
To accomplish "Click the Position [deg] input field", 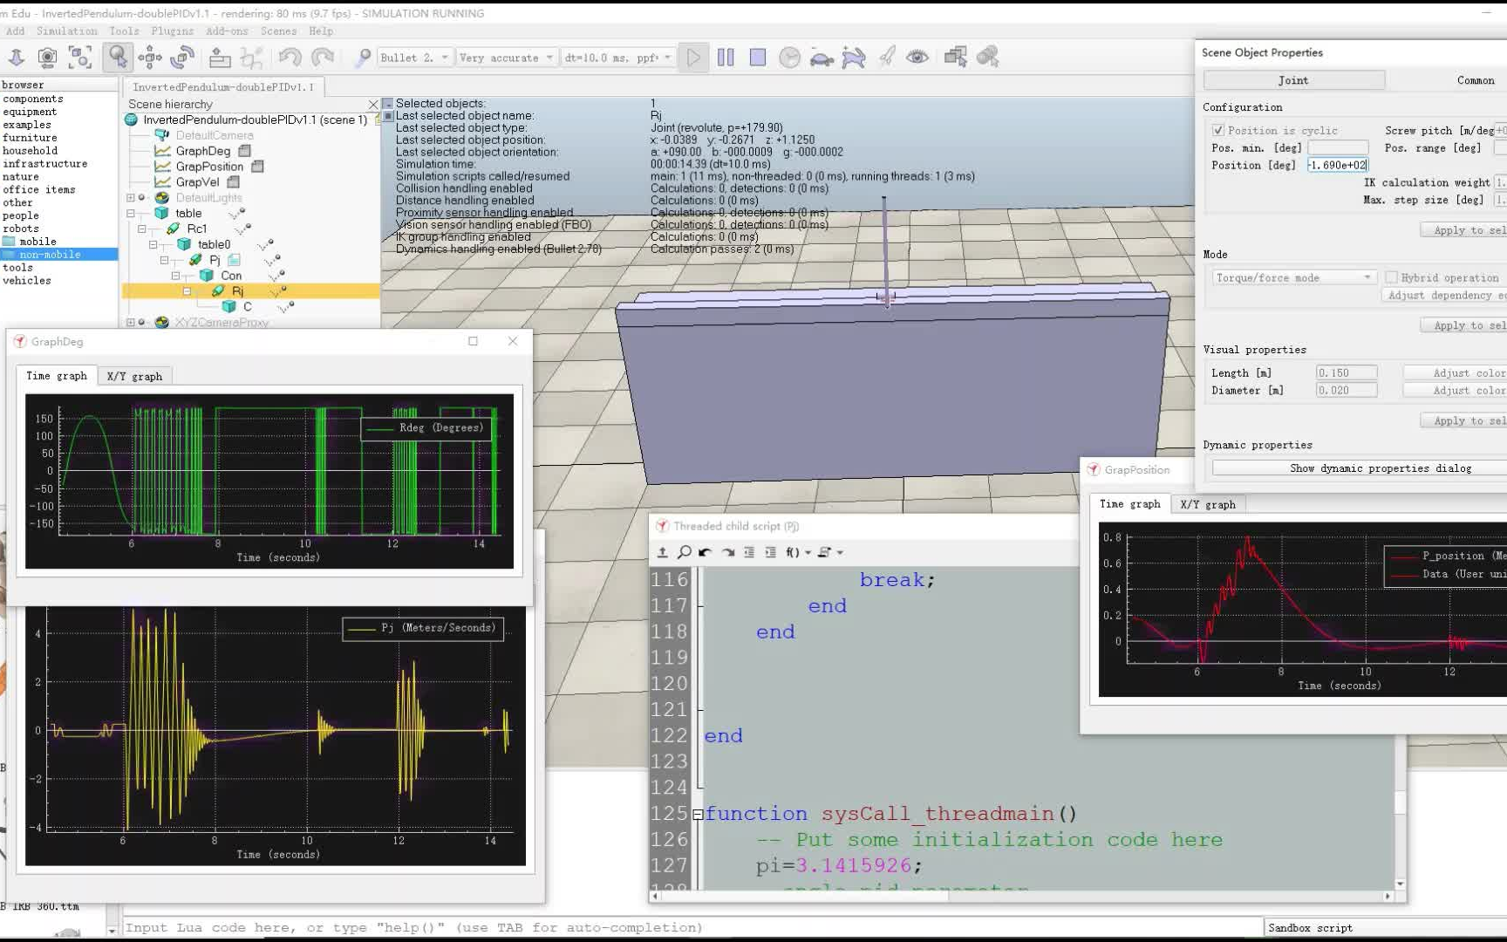I will coord(1337,165).
